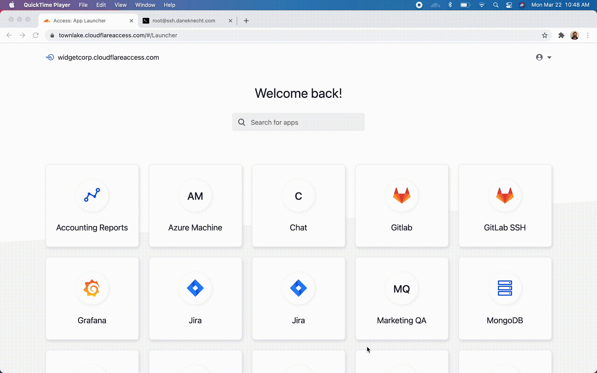597x373 pixels.
Task: Click the search magnifier icon in app search
Action: point(242,122)
